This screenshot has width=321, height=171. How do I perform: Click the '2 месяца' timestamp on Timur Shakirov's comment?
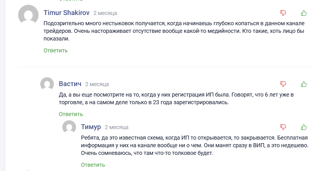click(x=105, y=13)
